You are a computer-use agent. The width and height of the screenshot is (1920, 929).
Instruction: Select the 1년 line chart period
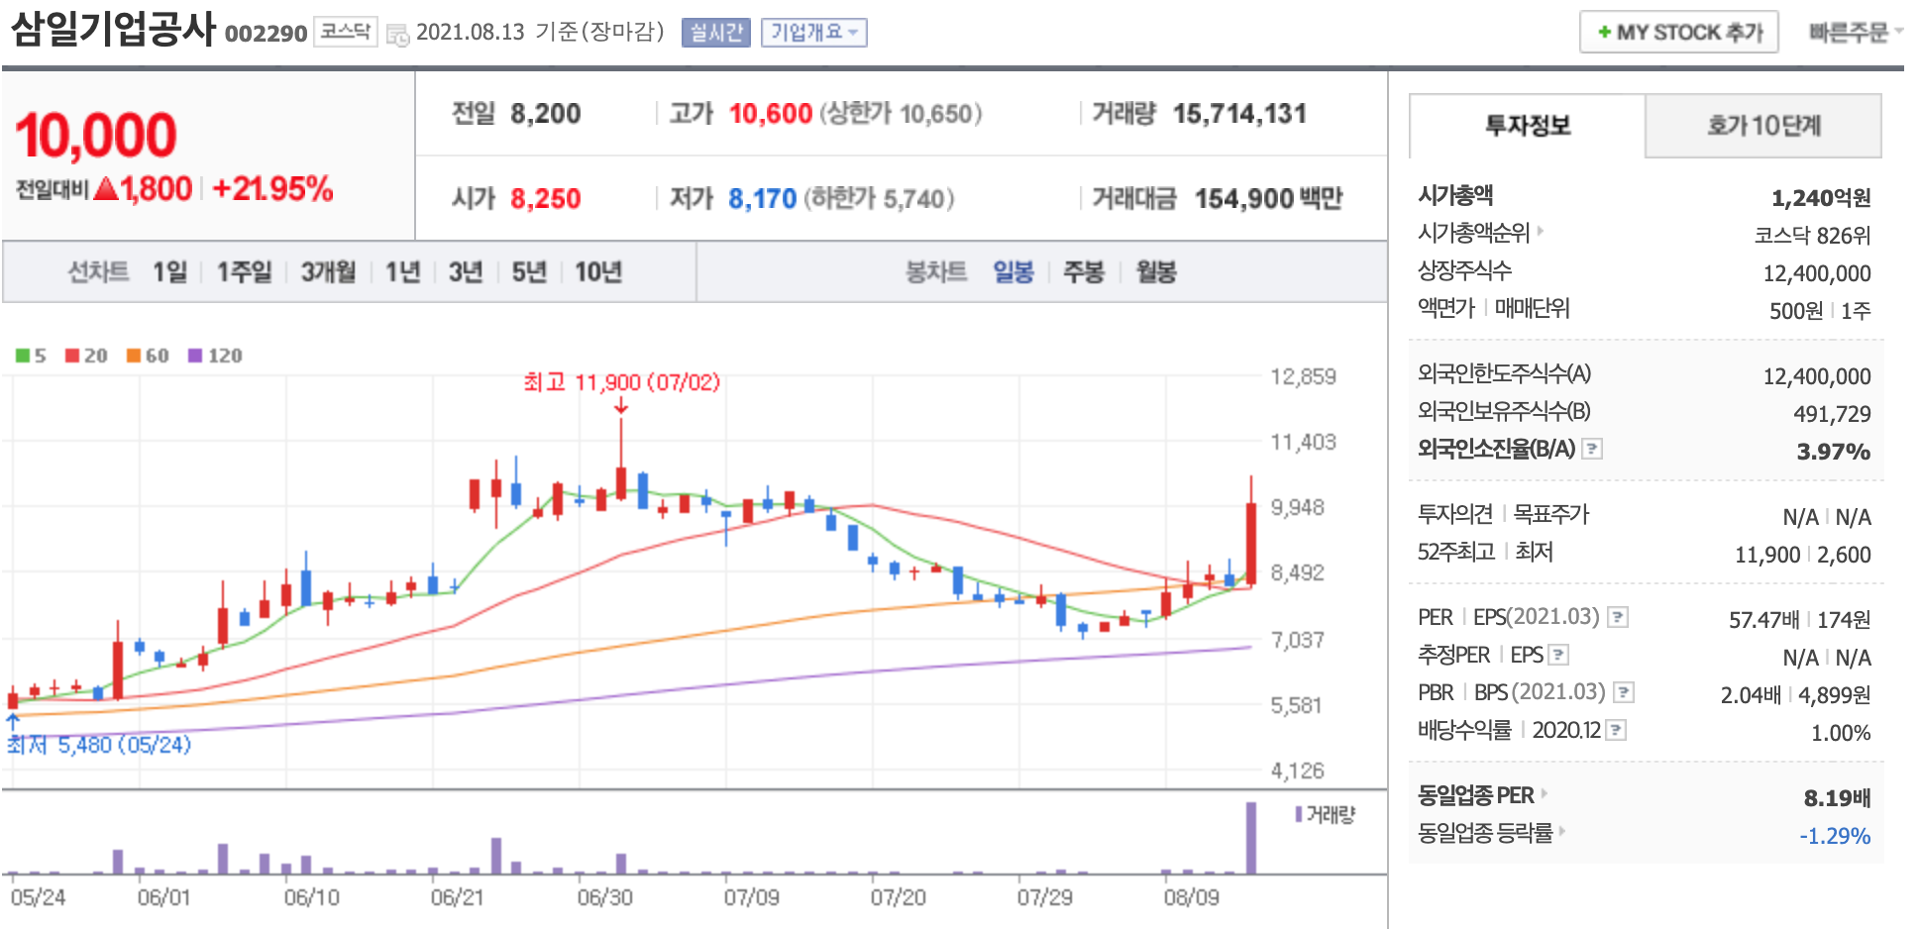point(402,271)
